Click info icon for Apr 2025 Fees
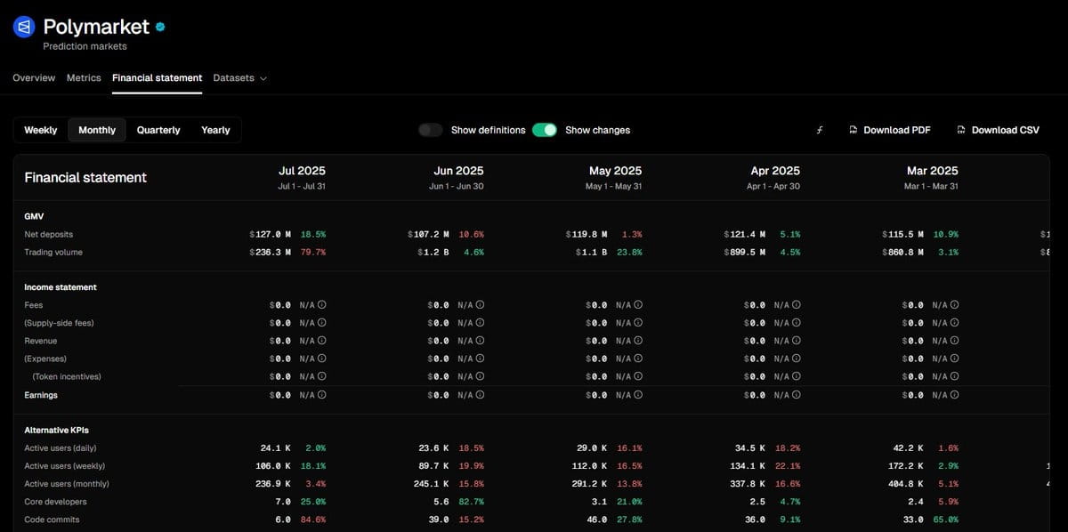This screenshot has height=532, width=1068. click(x=797, y=305)
